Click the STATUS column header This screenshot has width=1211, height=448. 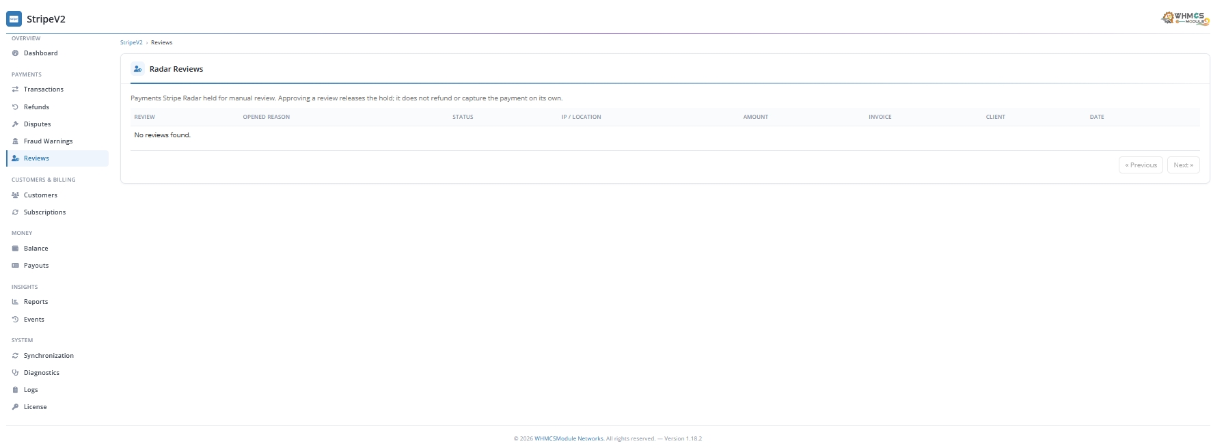pyautogui.click(x=463, y=117)
